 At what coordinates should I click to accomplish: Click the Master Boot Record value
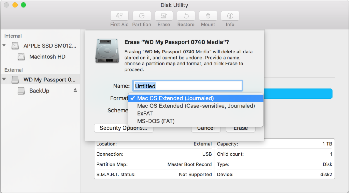(x=189, y=164)
